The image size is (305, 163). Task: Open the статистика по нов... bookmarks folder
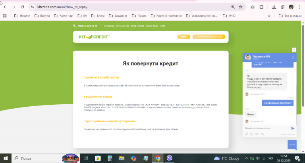pos(202,15)
